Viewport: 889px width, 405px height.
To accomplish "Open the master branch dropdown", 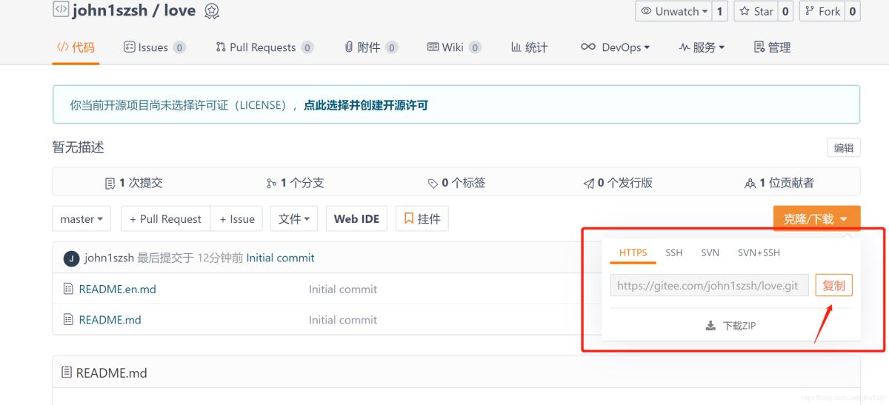I will point(81,219).
